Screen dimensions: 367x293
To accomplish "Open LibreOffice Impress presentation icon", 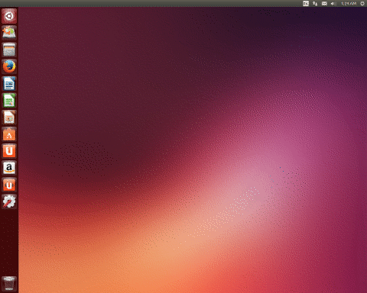I will [x=9, y=118].
